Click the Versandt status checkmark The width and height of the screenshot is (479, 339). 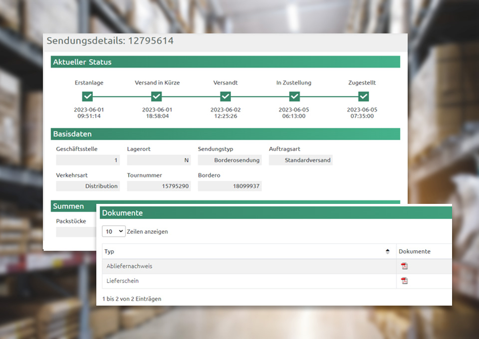[226, 96]
